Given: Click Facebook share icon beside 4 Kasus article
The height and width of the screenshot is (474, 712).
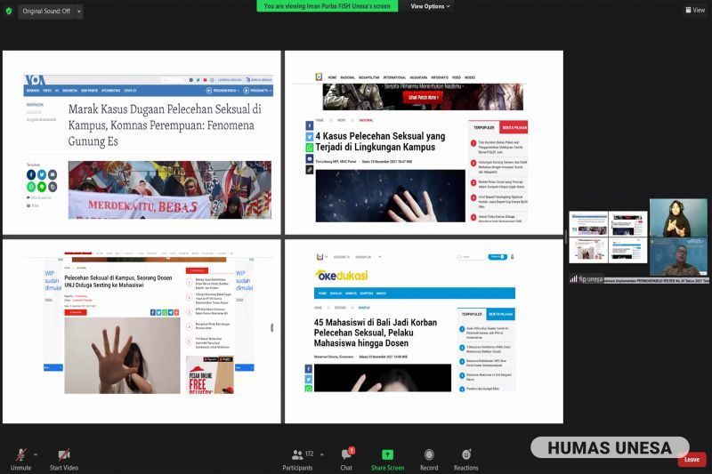Looking at the screenshot, I should click(309, 125).
